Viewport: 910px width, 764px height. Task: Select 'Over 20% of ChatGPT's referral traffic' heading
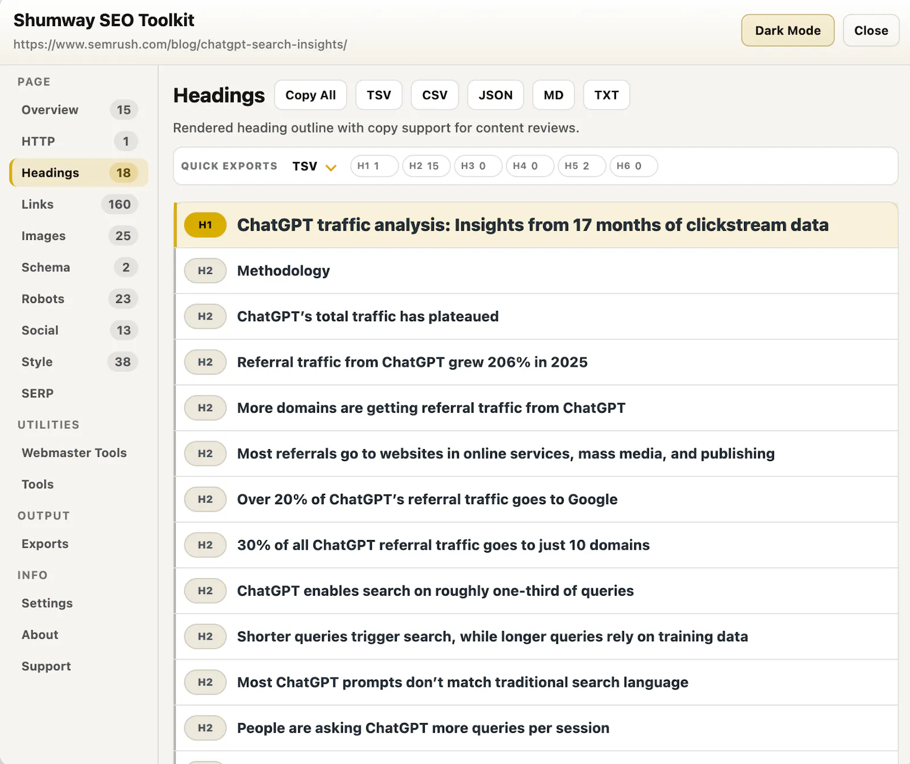[427, 499]
